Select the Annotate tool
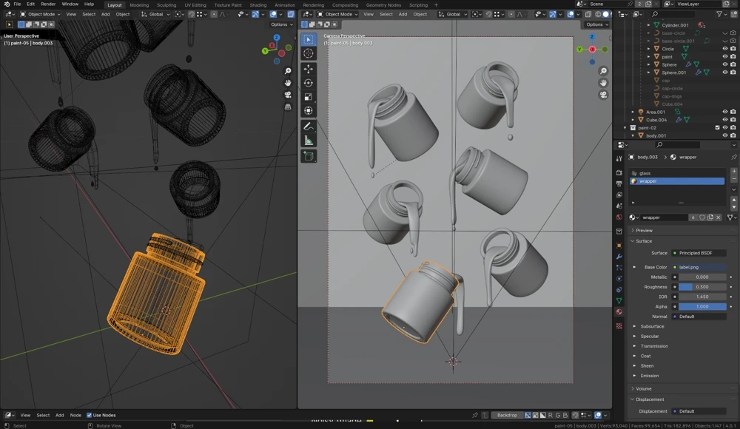Image resolution: width=740 pixels, height=429 pixels. [x=309, y=126]
